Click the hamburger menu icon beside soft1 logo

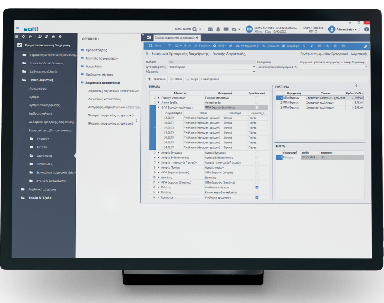tap(17, 29)
